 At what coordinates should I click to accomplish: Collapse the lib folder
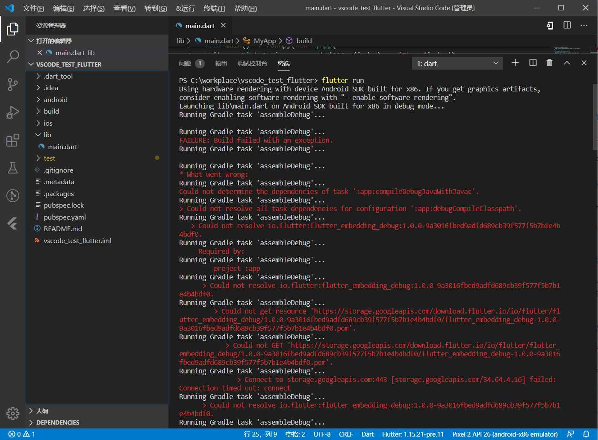[x=38, y=135]
